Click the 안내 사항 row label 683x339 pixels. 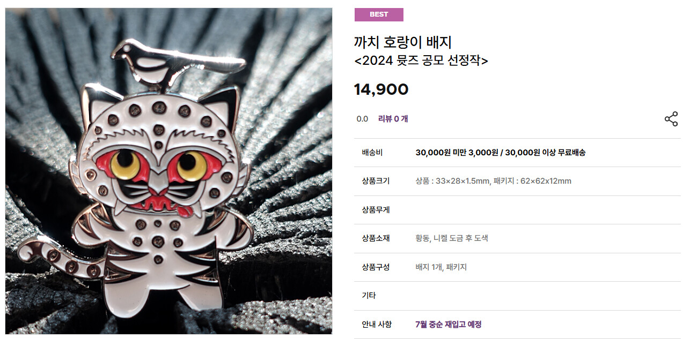377,325
